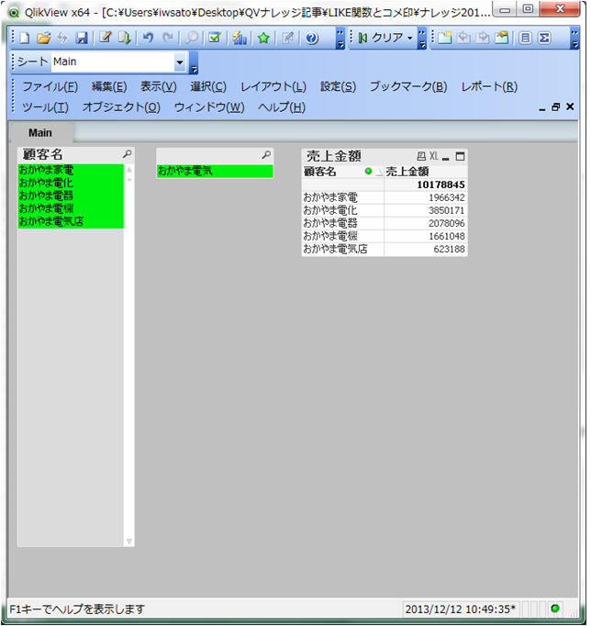Select おかやま電機 in the list box

point(71,208)
